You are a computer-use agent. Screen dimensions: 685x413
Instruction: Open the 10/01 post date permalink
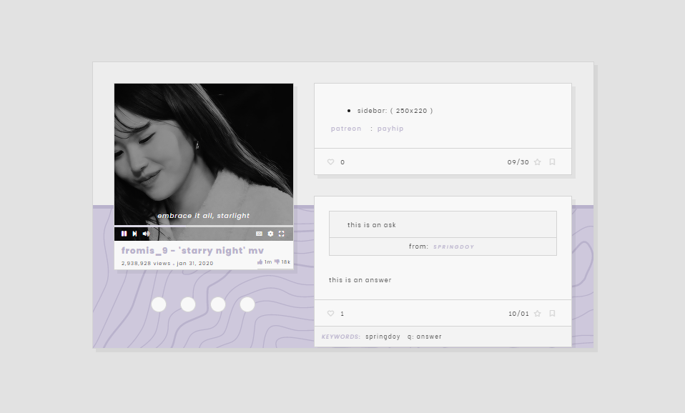pos(518,314)
